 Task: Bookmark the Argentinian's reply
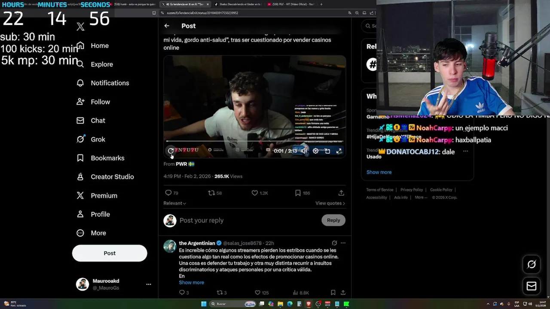333,293
